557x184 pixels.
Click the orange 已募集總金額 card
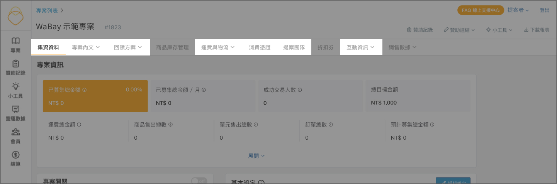pyautogui.click(x=95, y=96)
